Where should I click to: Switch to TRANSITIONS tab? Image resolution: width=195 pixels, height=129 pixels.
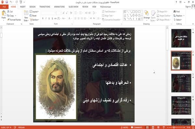coord(45,7)
